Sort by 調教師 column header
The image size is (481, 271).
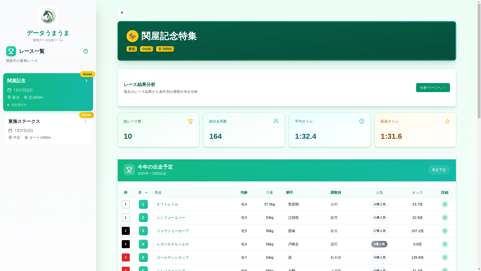pos(336,192)
